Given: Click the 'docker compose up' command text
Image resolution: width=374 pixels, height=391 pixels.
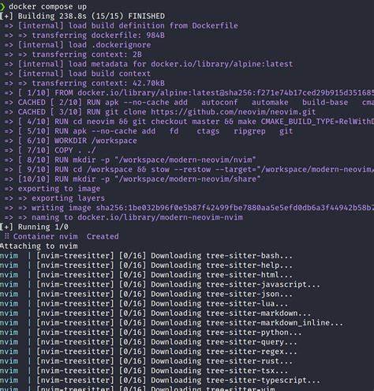Looking at the screenshot, I should [x=47, y=6].
